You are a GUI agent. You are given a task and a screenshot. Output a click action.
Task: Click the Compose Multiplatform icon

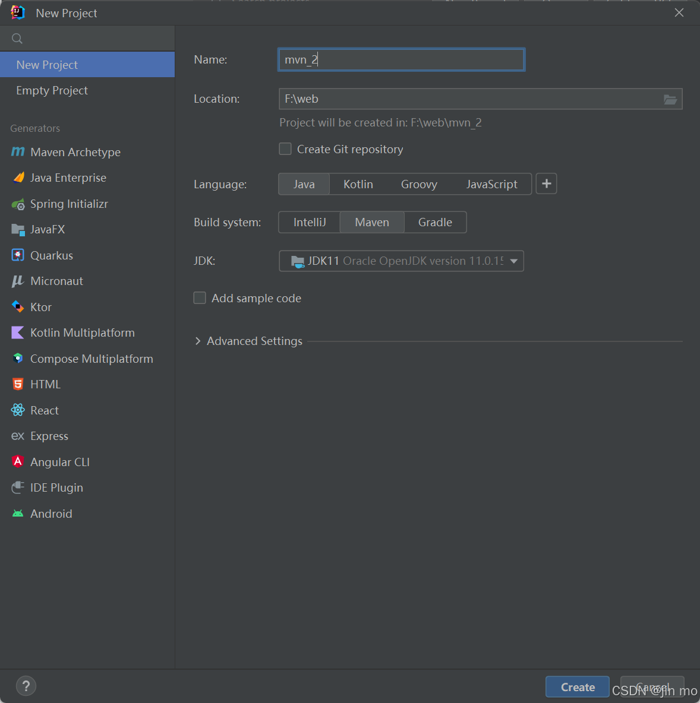pyautogui.click(x=17, y=358)
